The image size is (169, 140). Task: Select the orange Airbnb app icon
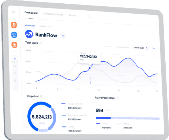coord(14,45)
